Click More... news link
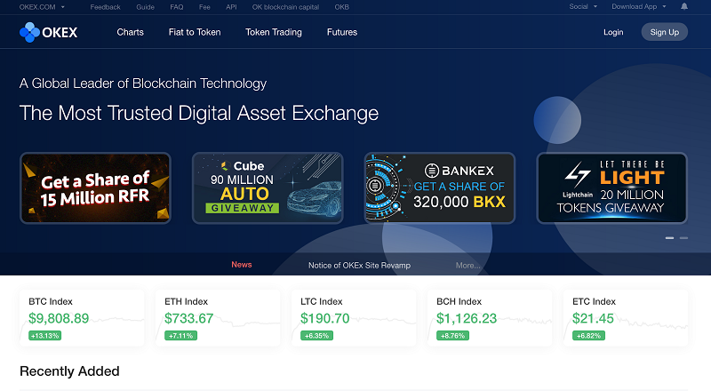This screenshot has width=711, height=391. point(468,266)
